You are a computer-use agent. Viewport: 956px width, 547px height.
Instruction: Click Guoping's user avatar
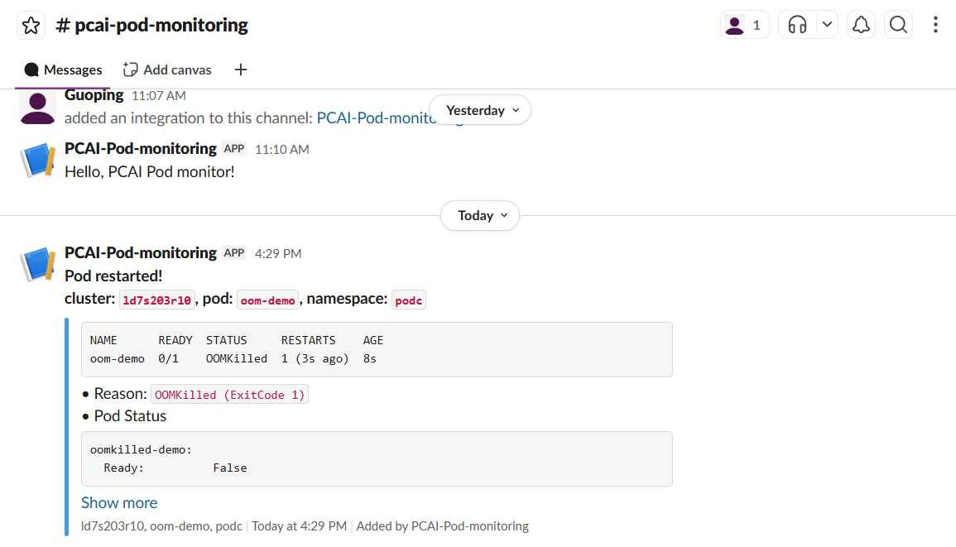point(37,108)
